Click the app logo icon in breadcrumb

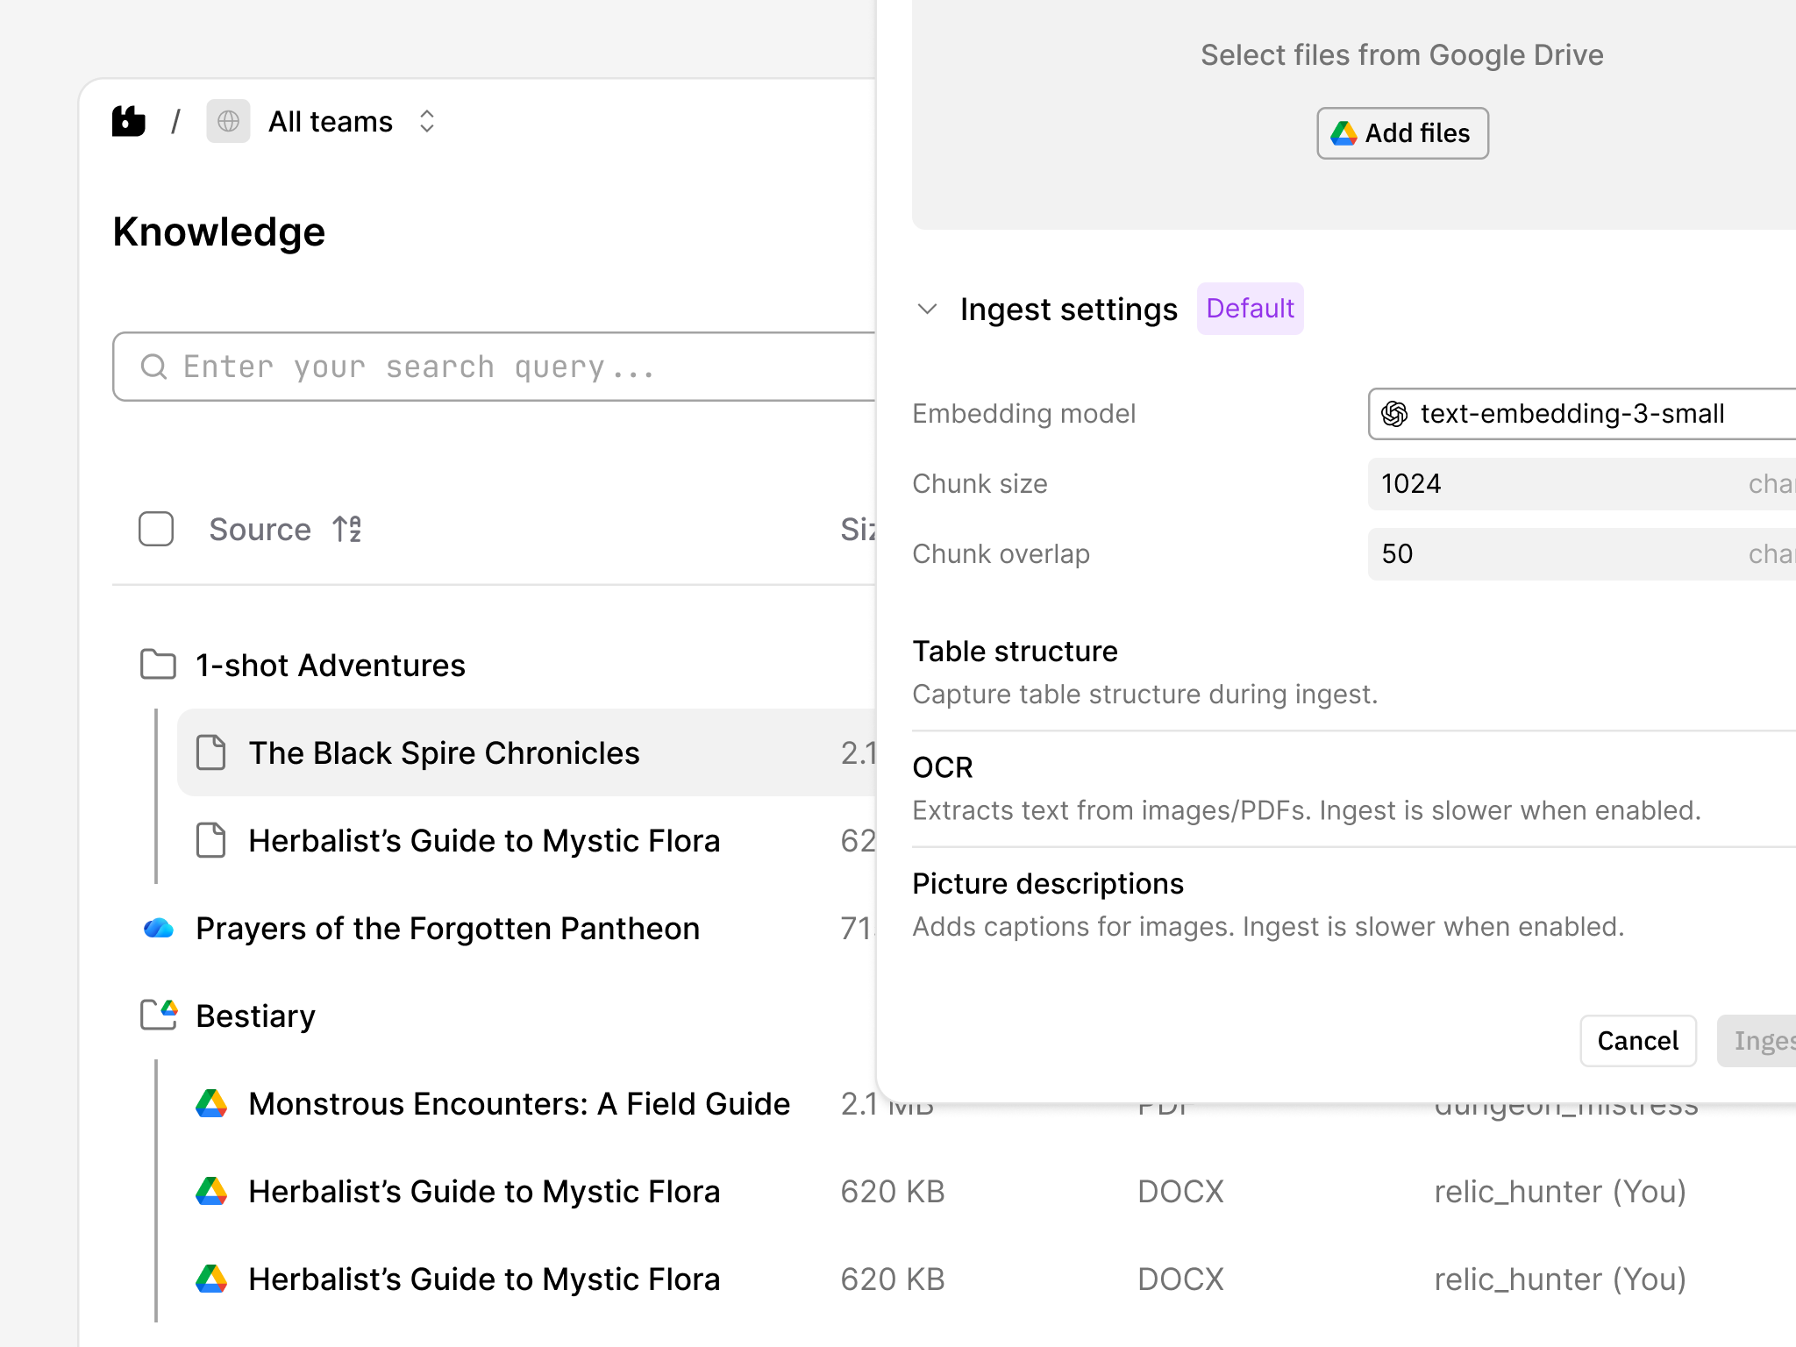pyautogui.click(x=129, y=121)
